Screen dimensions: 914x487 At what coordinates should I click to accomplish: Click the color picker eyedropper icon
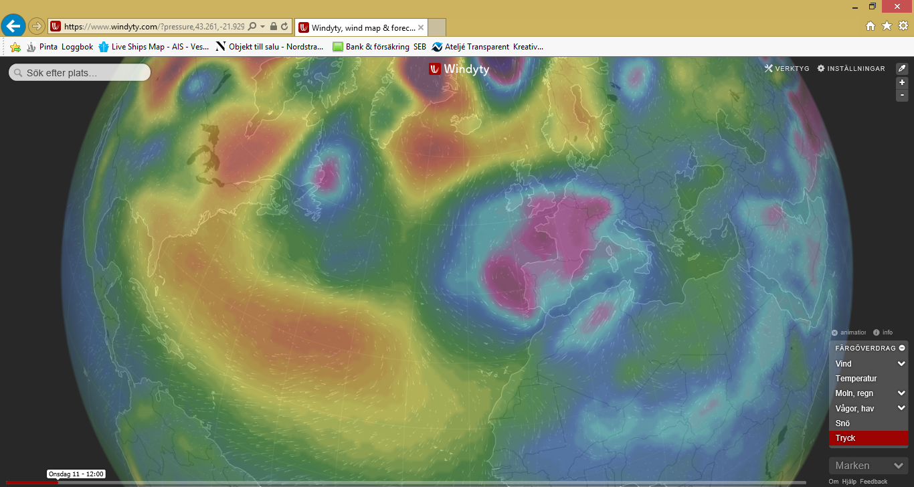[x=902, y=68]
